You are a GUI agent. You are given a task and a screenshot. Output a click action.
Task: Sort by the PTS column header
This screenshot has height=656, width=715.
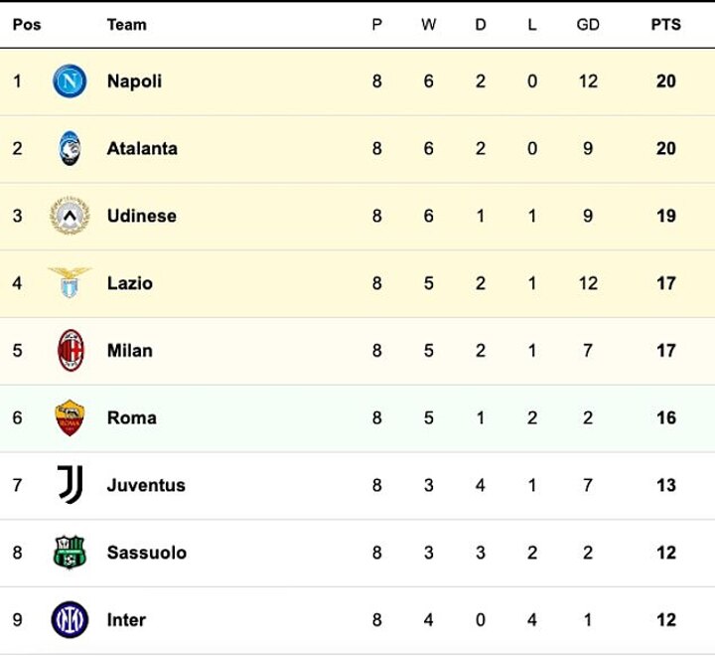click(665, 25)
